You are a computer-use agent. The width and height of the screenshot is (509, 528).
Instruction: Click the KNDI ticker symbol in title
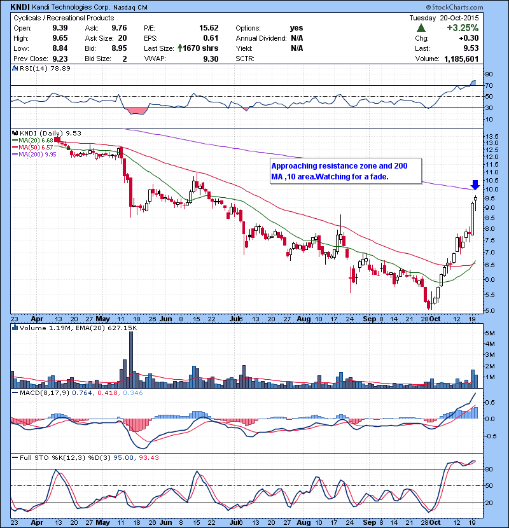click(x=20, y=7)
